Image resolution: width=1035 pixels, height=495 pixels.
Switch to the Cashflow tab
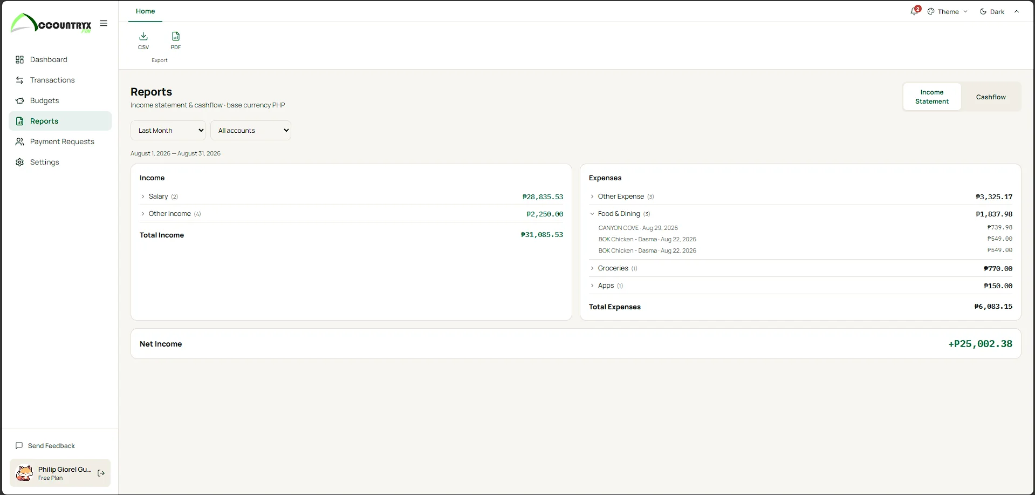pyautogui.click(x=991, y=97)
